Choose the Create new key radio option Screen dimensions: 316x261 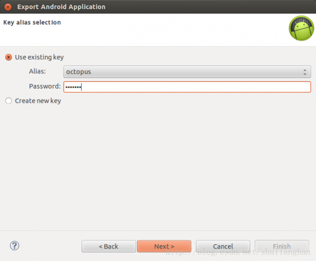[x=8, y=101]
